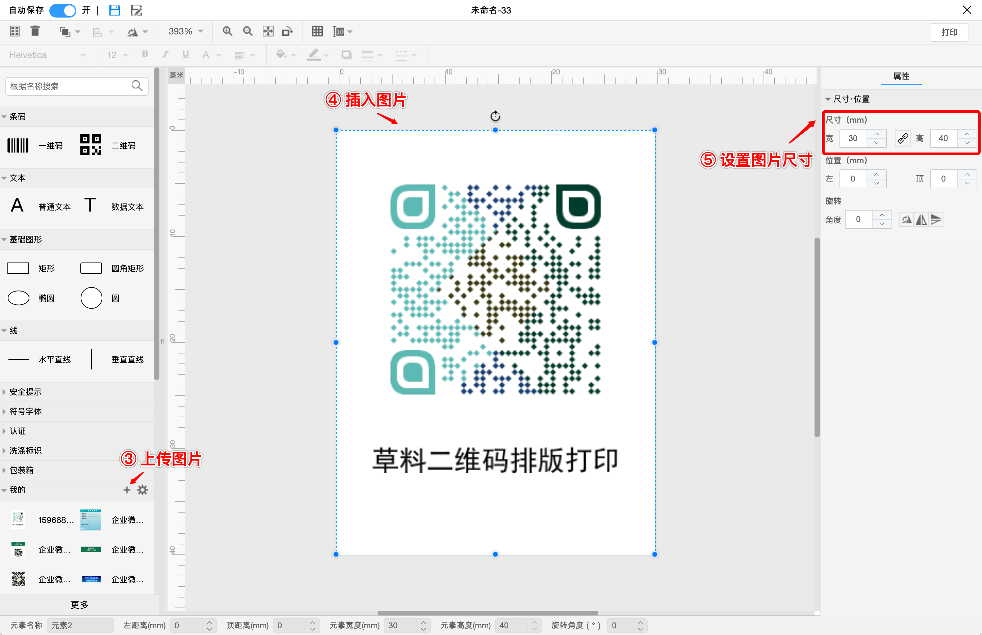This screenshot has width=982, height=635.
Task: Click the zoom in magnifier
Action: coord(227,31)
